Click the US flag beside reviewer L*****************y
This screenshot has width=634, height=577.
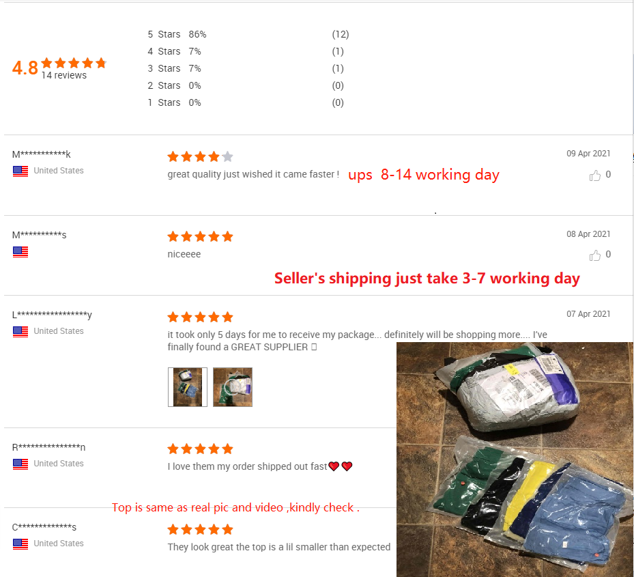coord(20,332)
